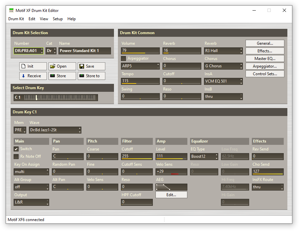Open the Setup menu
This screenshot has width=299, height=231.
[x=57, y=19]
